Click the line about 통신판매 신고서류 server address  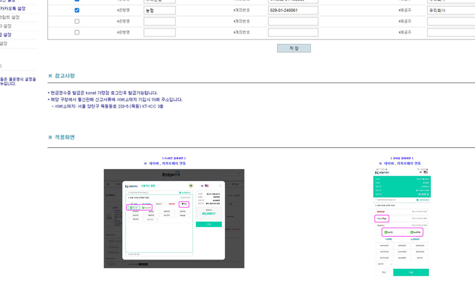click(x=115, y=99)
